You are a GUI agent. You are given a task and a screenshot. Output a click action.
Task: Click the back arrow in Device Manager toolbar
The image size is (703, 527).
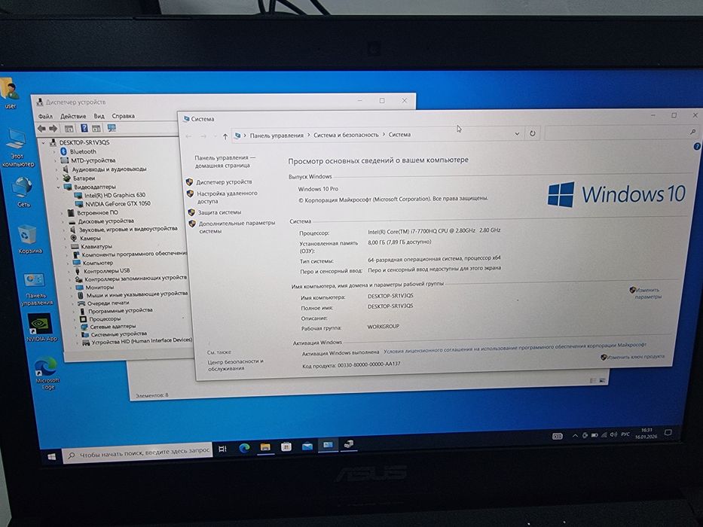41,129
